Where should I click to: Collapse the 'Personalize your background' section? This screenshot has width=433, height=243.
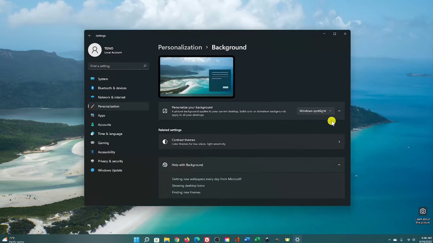click(339, 111)
